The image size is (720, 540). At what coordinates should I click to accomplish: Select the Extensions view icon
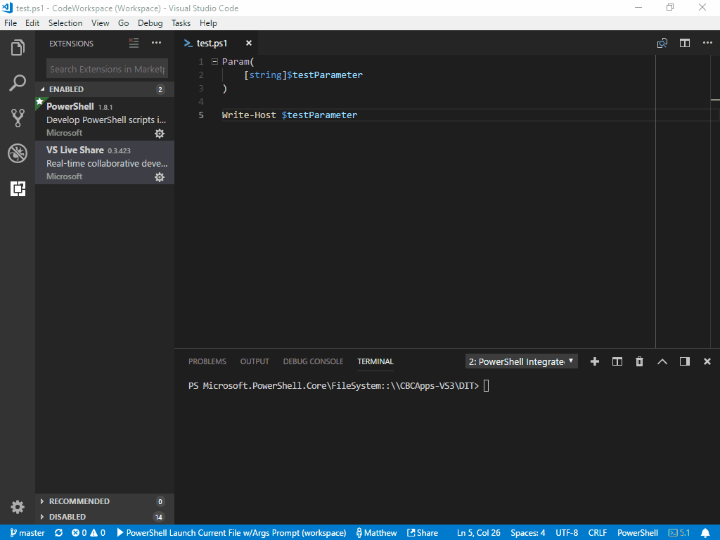(18, 188)
